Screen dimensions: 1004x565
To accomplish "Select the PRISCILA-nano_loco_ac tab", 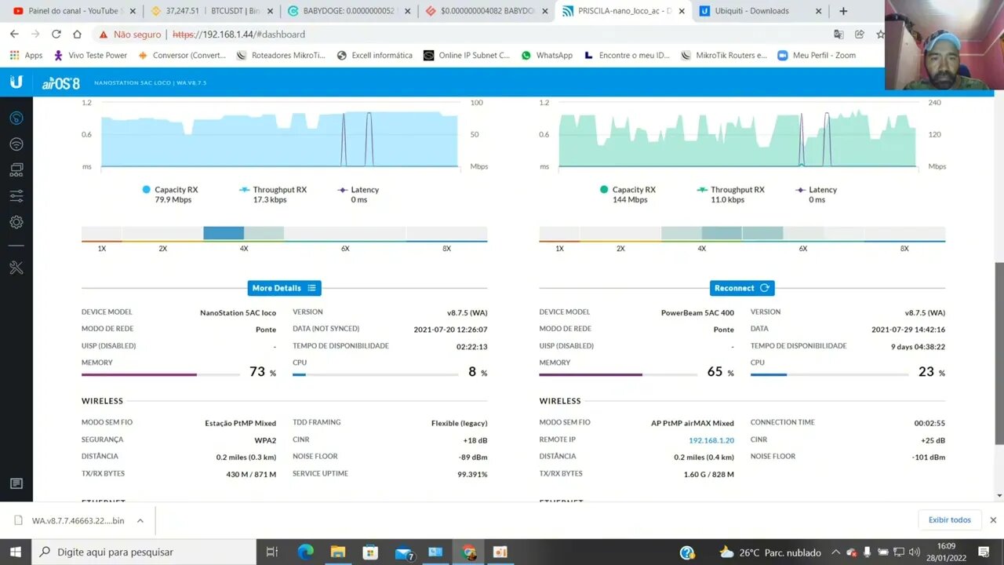I will click(x=624, y=11).
